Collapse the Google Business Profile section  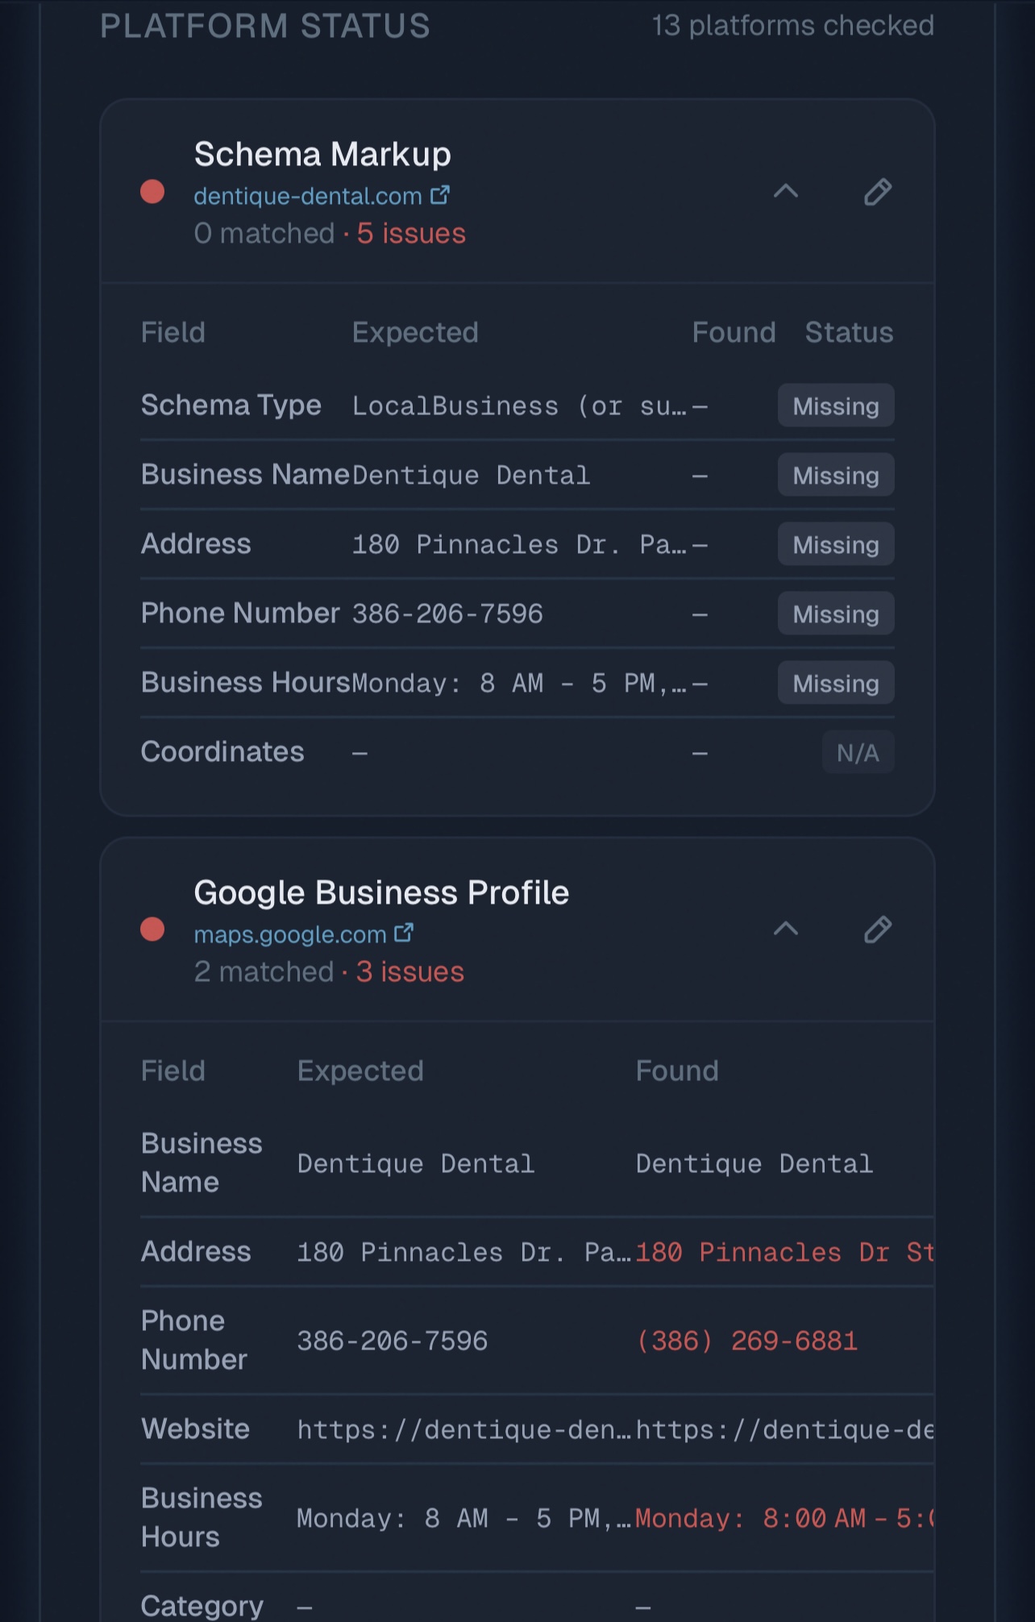[x=786, y=930]
